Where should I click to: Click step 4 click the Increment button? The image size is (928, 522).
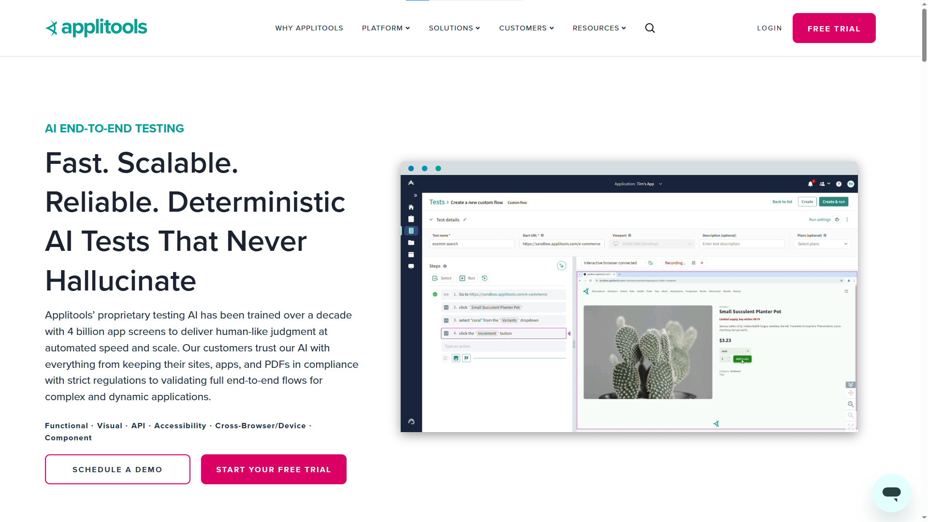[503, 333]
